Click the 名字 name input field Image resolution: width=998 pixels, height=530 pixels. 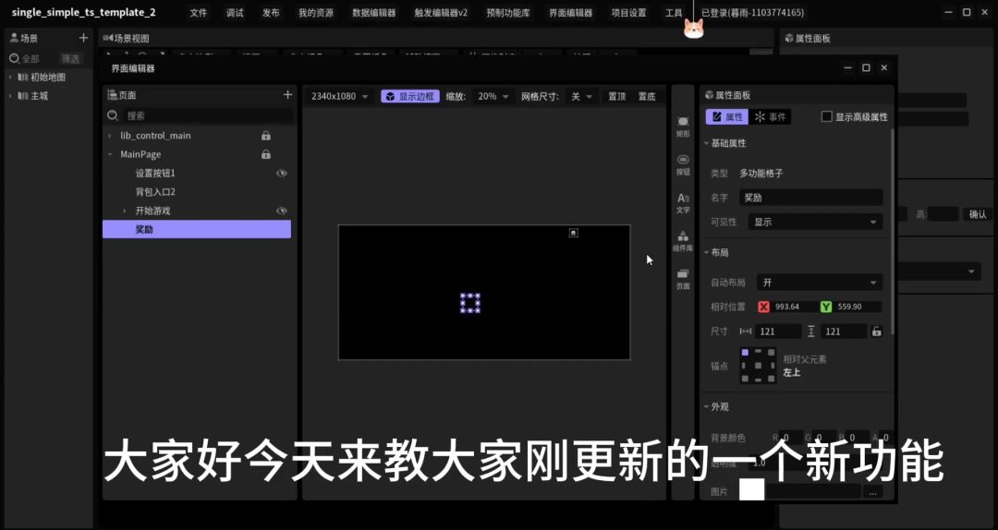tap(810, 198)
